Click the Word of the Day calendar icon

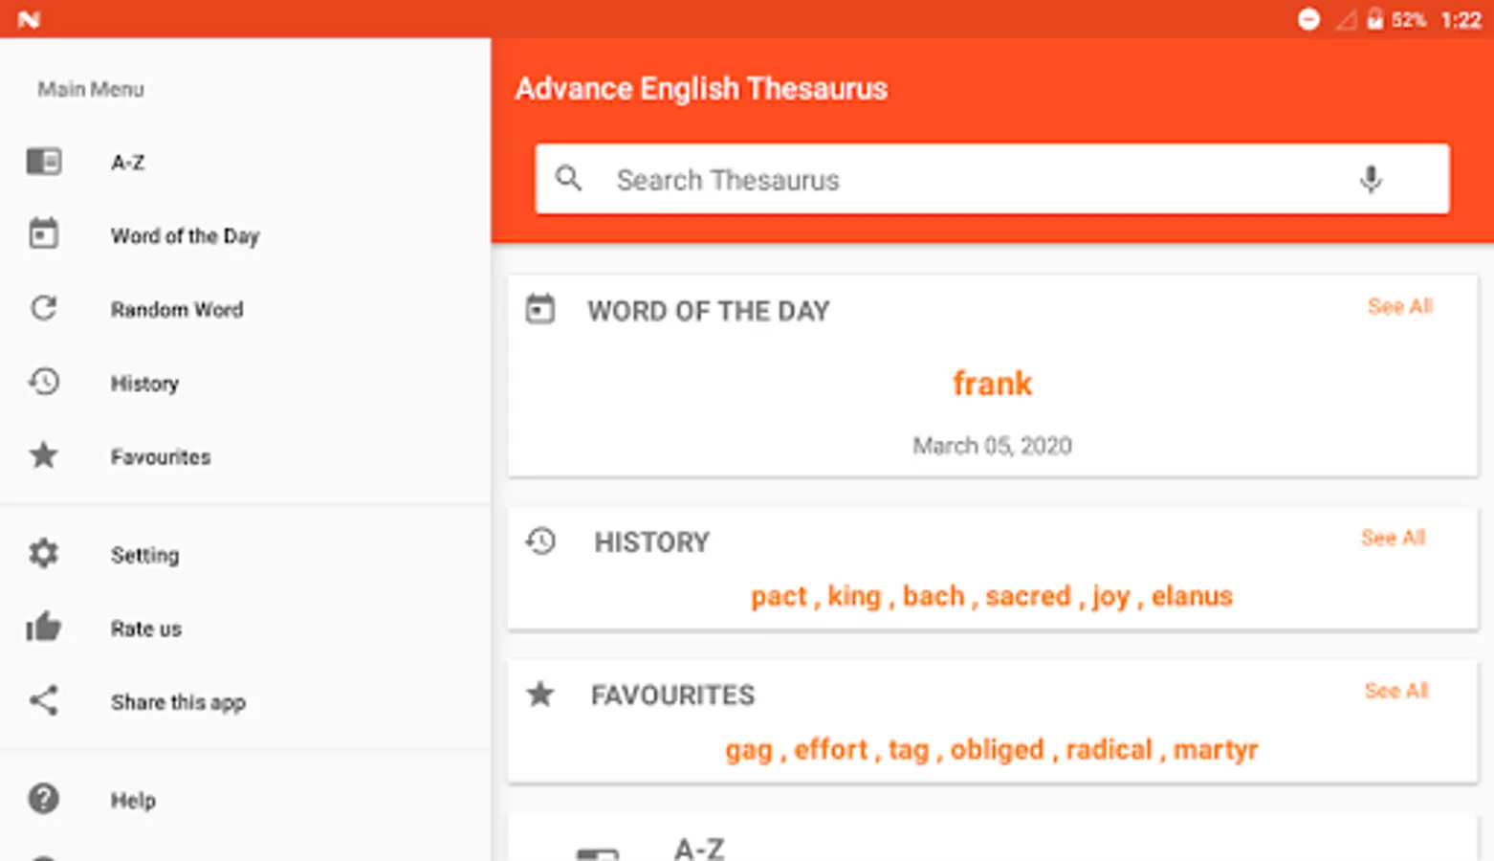tap(44, 234)
